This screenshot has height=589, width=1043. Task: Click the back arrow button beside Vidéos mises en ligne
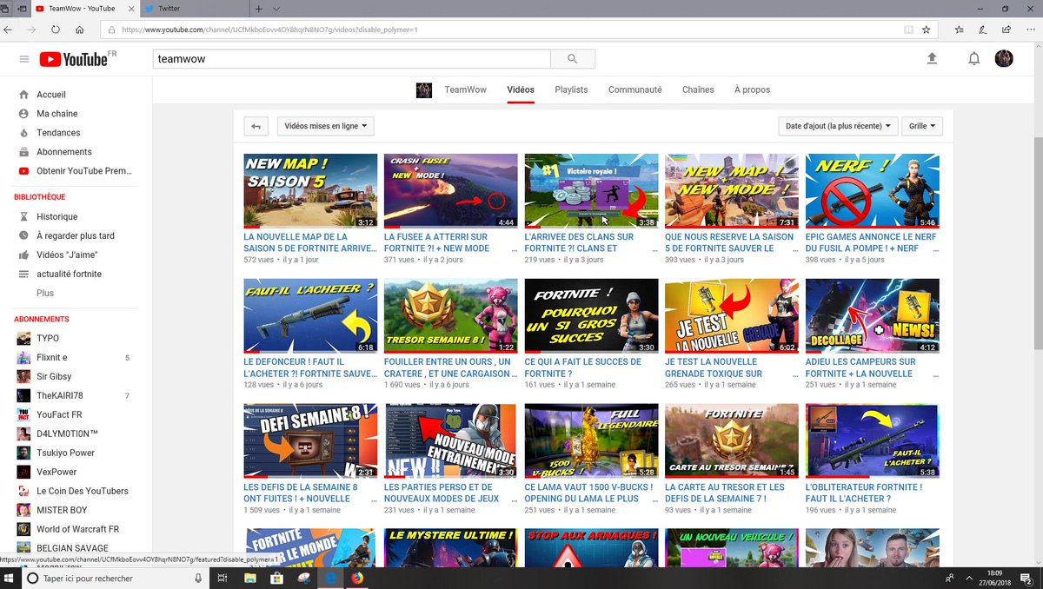click(x=256, y=126)
